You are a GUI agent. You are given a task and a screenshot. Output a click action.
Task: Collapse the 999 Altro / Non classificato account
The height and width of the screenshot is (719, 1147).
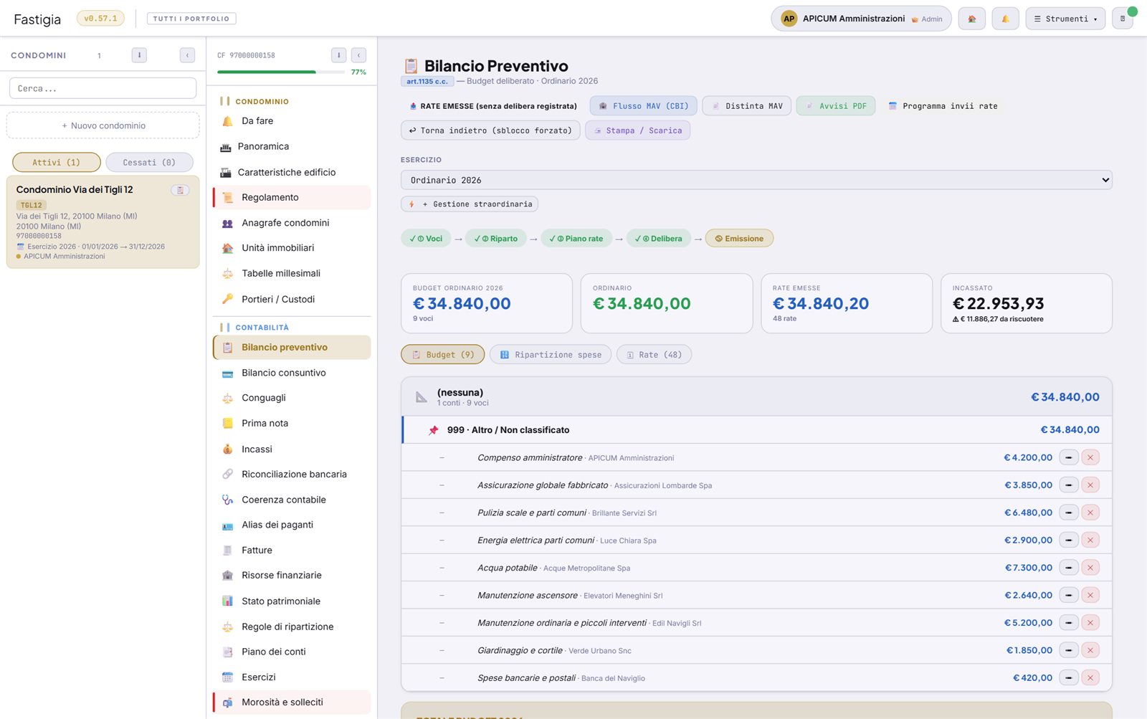click(756, 430)
